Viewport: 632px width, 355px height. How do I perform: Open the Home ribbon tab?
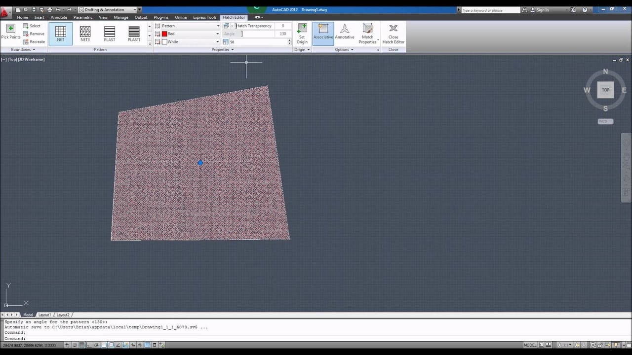pos(23,17)
